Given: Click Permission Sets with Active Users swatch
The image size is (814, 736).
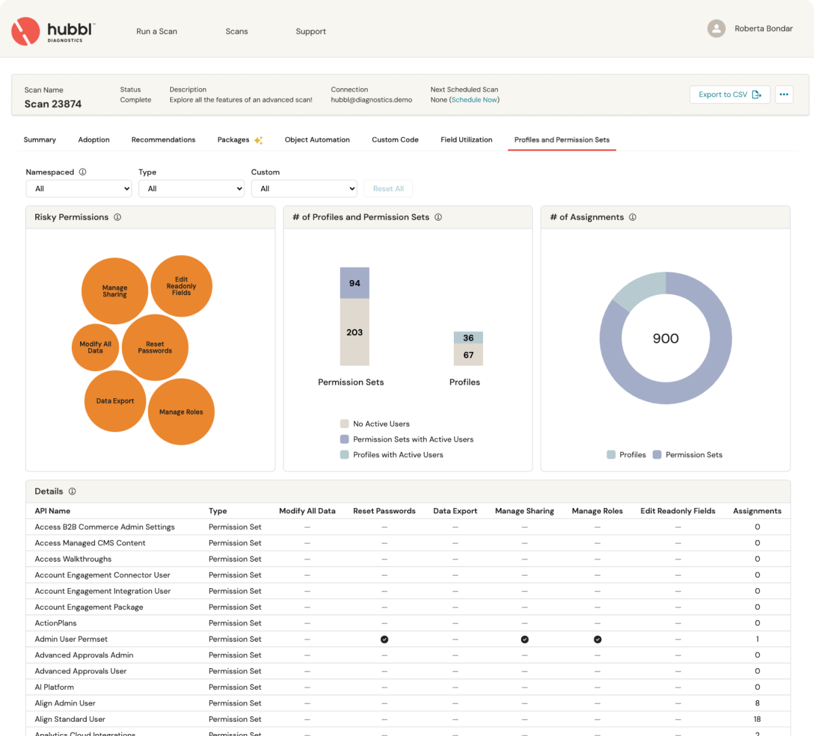Looking at the screenshot, I should point(345,440).
